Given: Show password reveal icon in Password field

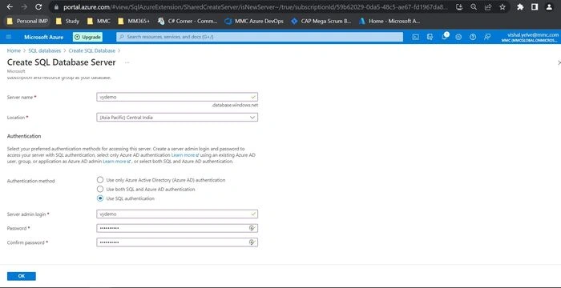Looking at the screenshot, I should 252,228.
